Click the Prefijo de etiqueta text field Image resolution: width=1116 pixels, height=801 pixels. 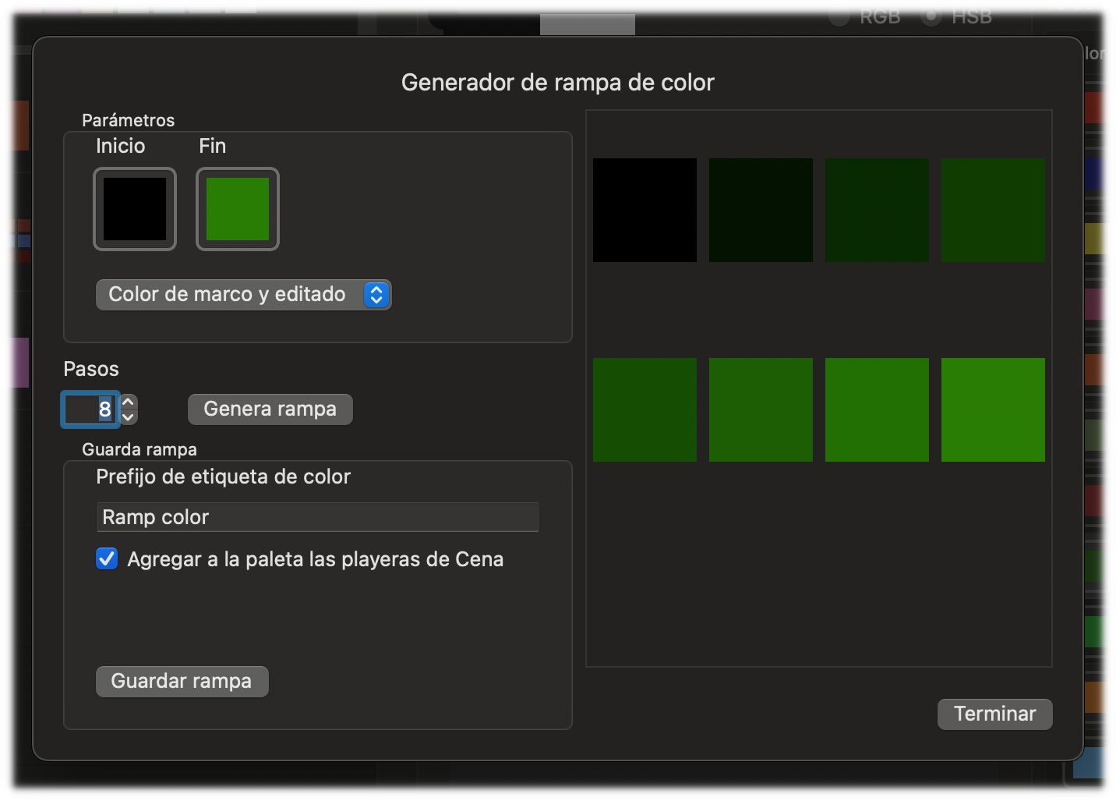(x=317, y=517)
